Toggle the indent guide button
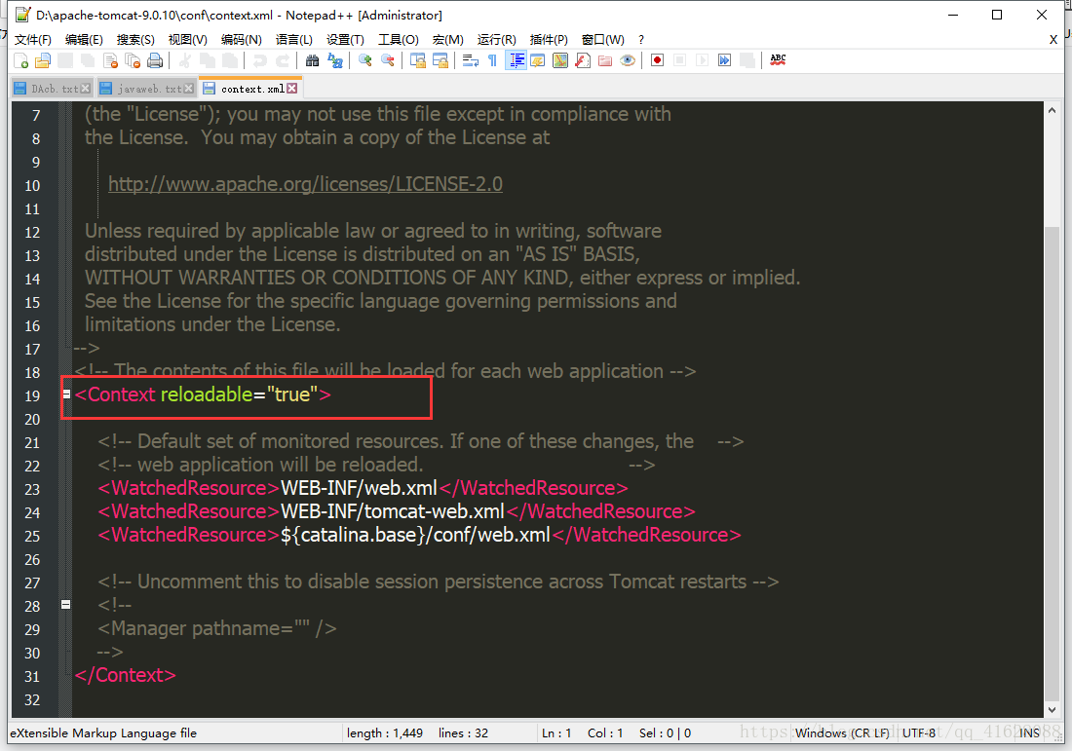This screenshot has height=751, width=1072. pos(516,60)
